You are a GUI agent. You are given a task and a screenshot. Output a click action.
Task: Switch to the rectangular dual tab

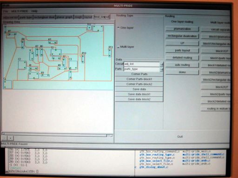point(44,17)
